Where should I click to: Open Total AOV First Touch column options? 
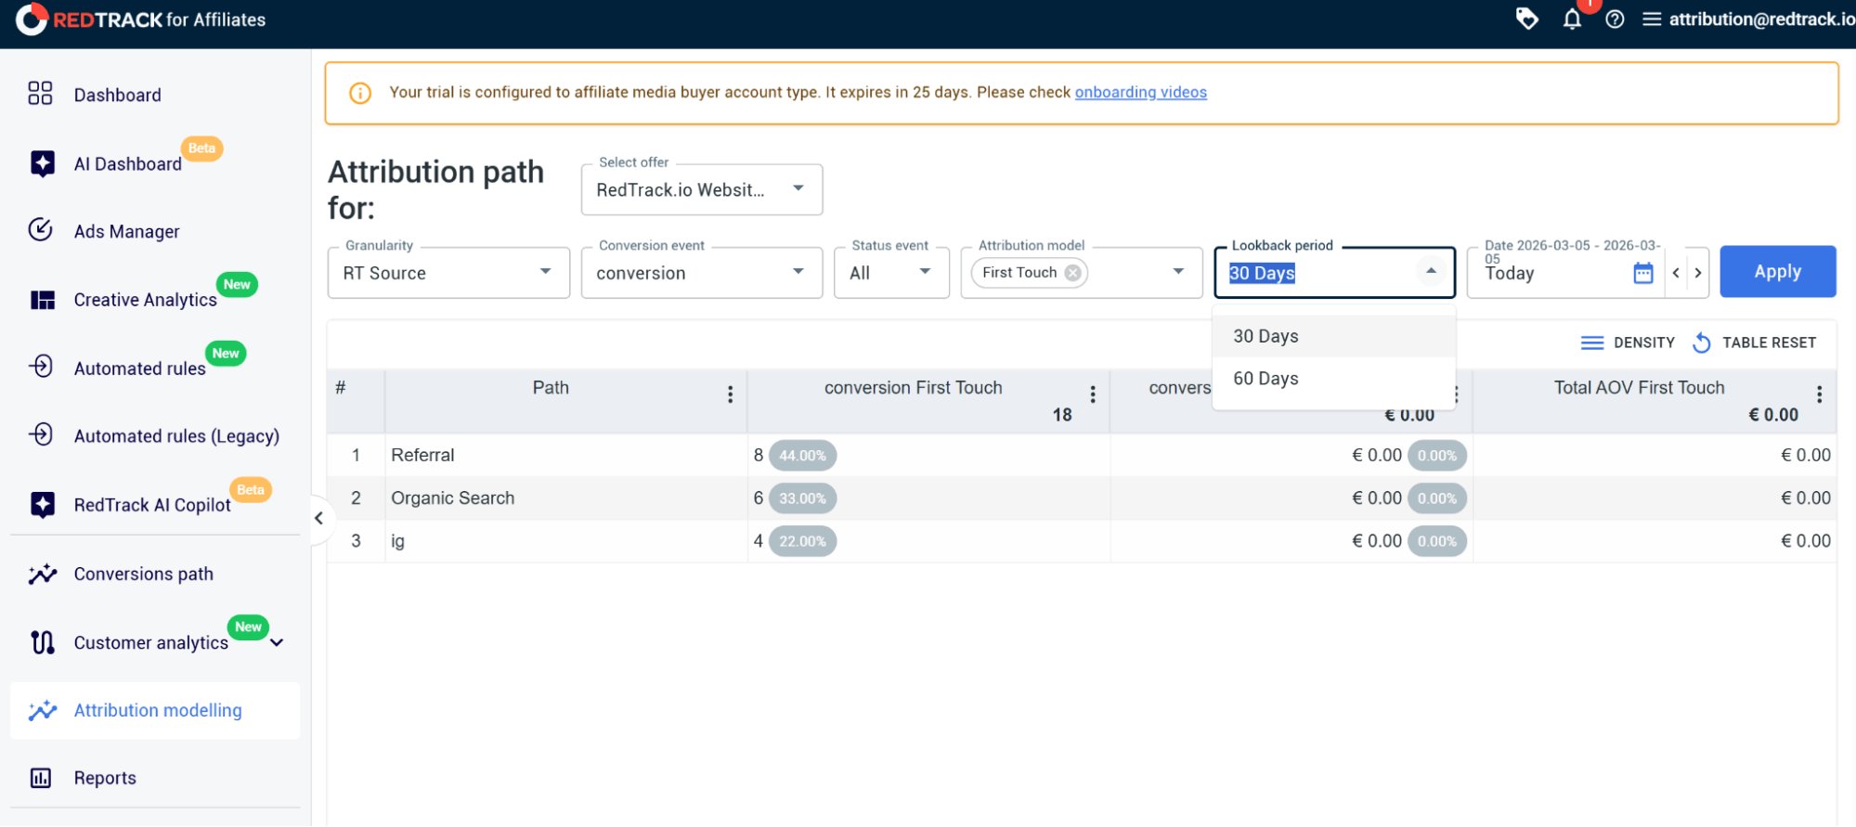pos(1819,394)
